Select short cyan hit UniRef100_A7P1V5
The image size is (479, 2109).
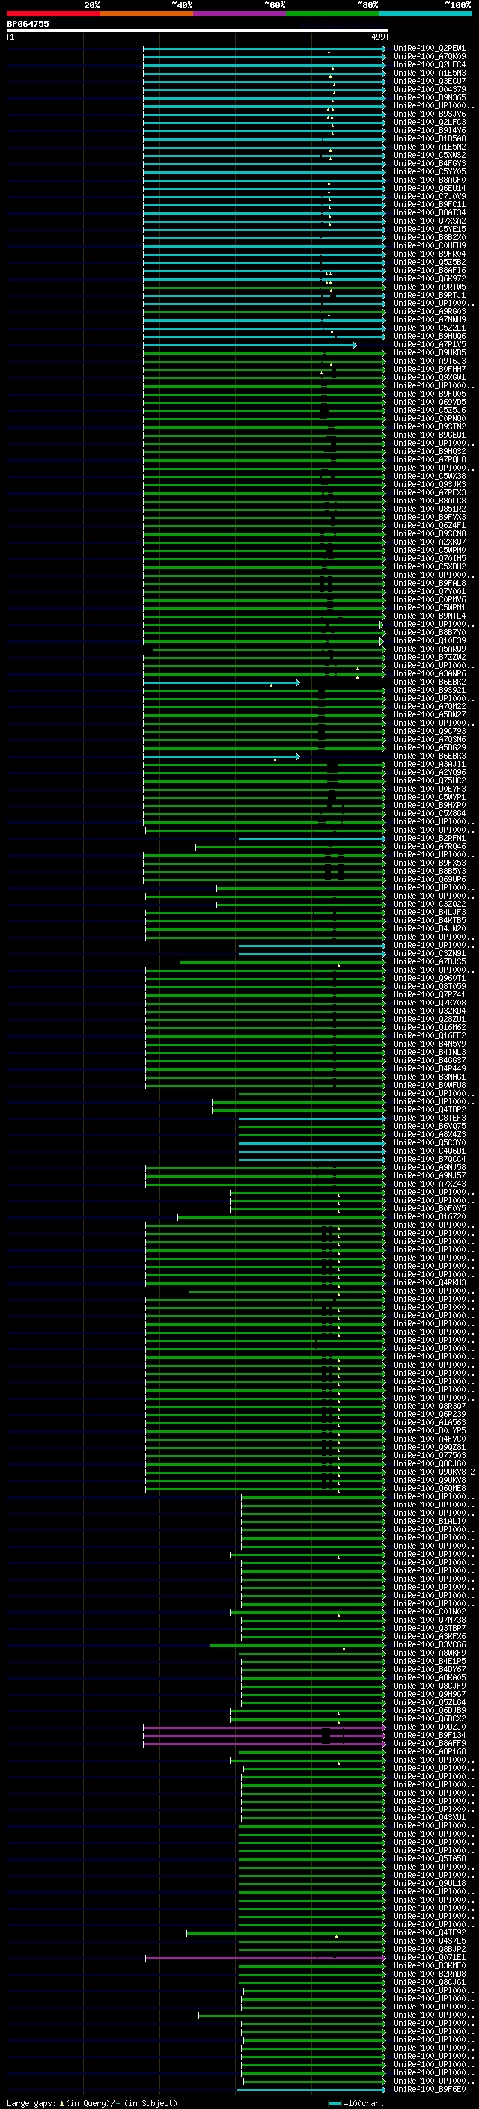[429, 345]
